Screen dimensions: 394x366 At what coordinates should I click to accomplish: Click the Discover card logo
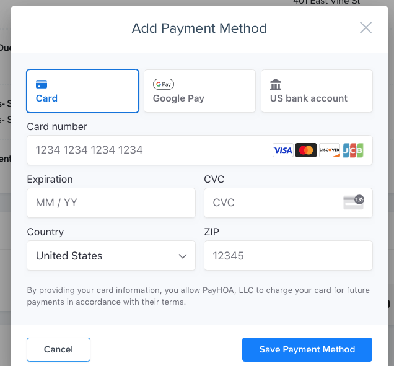(x=329, y=150)
